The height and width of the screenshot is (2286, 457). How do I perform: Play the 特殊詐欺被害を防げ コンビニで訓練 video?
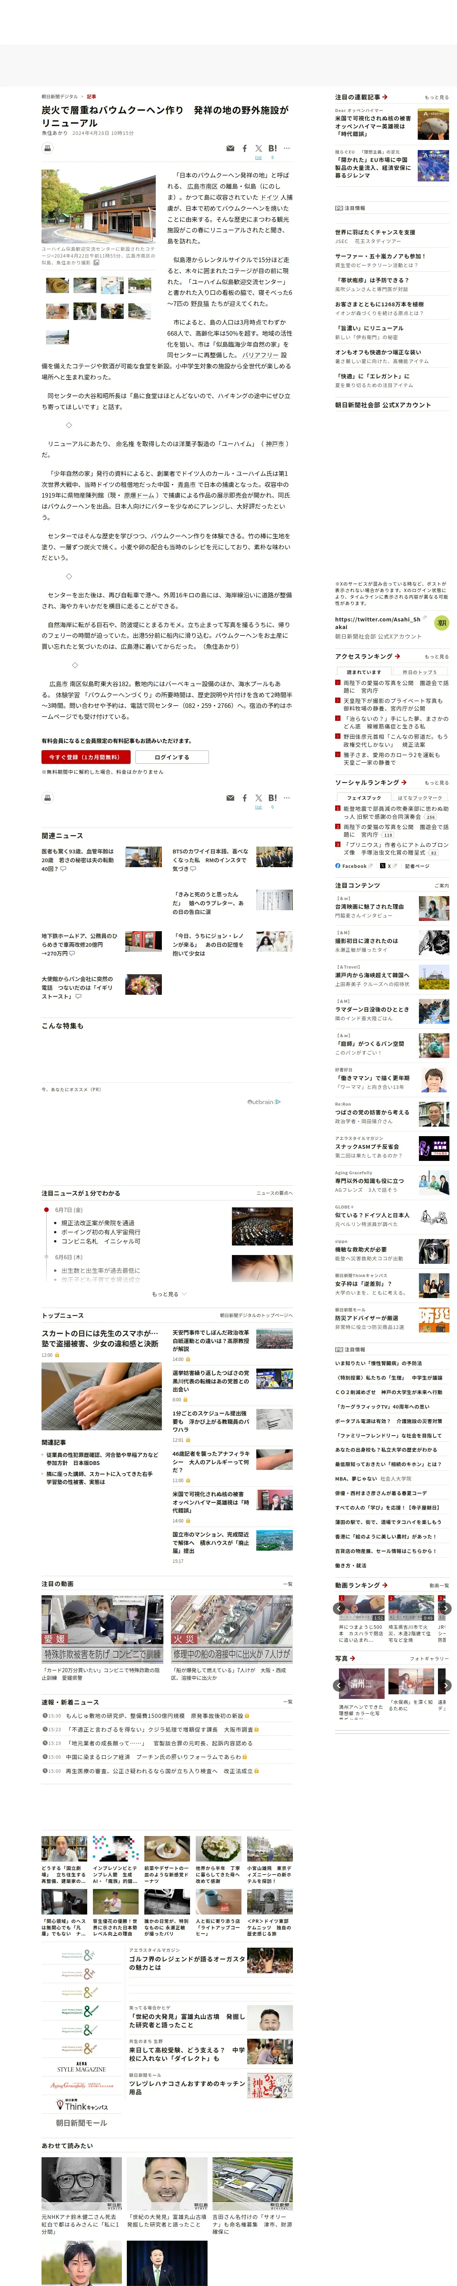[102, 1629]
